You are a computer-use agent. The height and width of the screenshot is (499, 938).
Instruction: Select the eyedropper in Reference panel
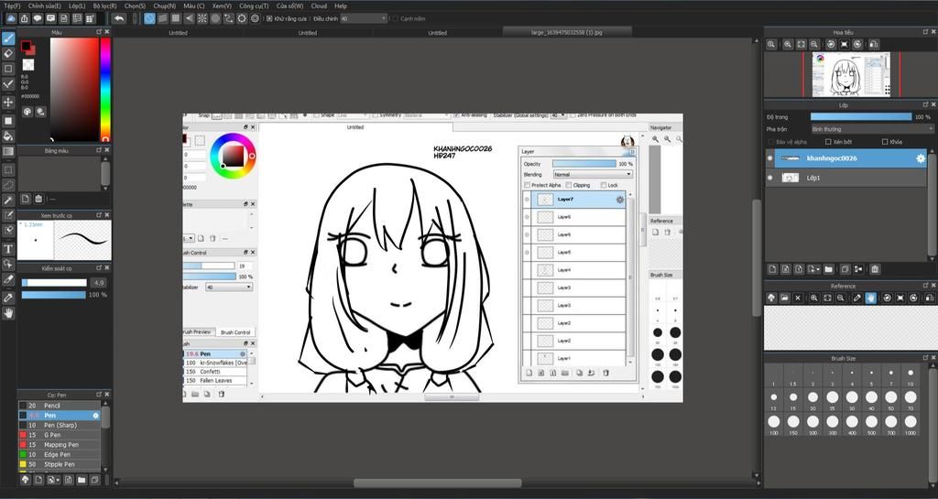[857, 298]
